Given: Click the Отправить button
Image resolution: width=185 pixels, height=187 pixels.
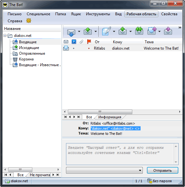Looking at the screenshot, I should click(162, 170).
